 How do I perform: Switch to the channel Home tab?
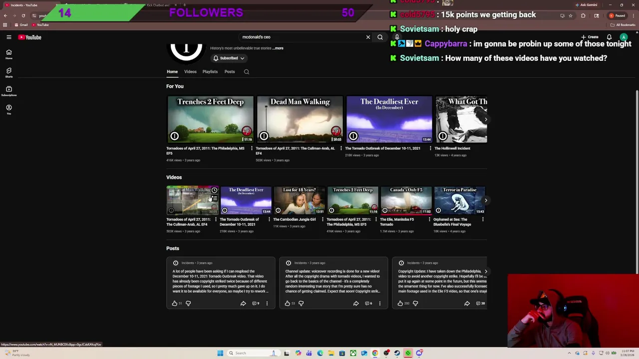[172, 72]
